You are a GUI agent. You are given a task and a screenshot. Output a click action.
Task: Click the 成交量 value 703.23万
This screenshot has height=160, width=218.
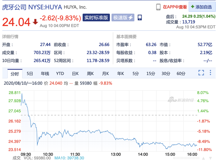click(x=42, y=53)
